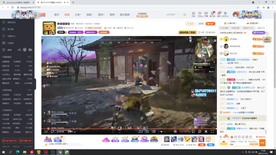Switch video to web fullscreen mode
The image size is (276, 155).
click(206, 132)
